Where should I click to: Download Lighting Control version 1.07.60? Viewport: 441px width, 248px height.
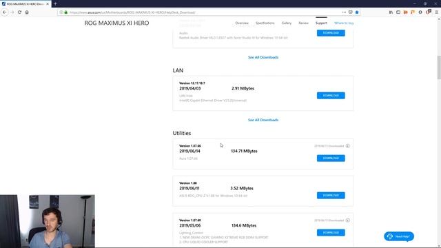pyautogui.click(x=331, y=233)
